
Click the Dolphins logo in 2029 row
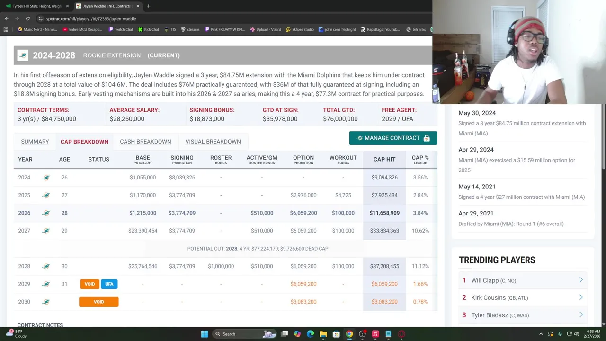46,284
